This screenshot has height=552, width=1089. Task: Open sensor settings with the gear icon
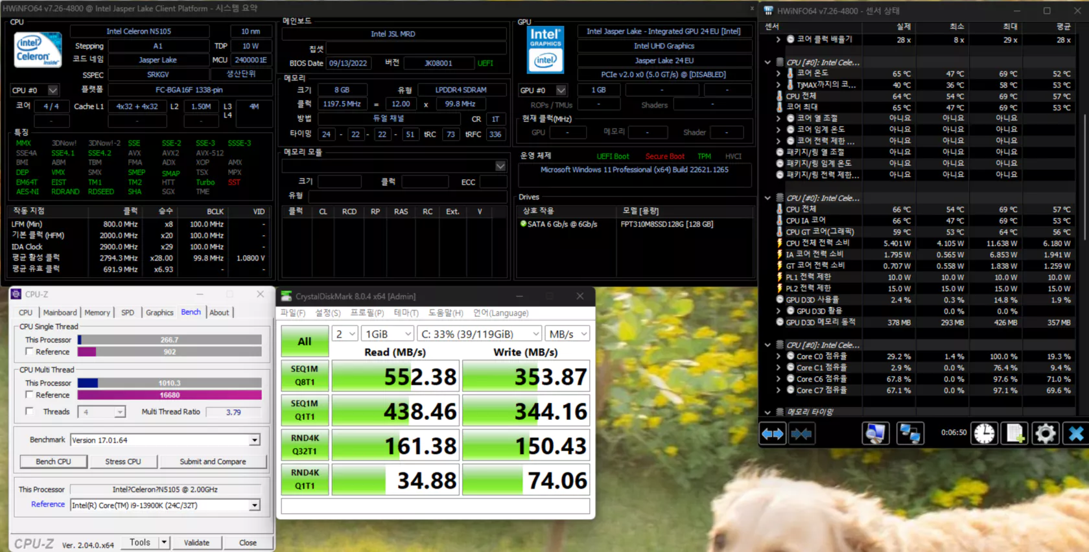(x=1045, y=433)
